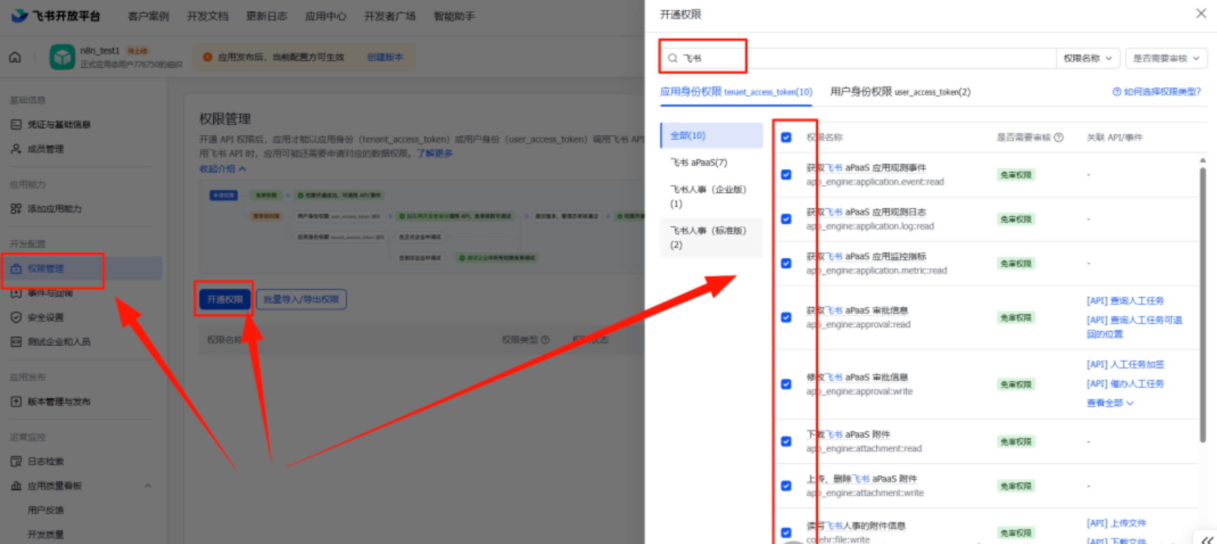Click the Feishu Open Platform logo
This screenshot has width=1217, height=544.
(56, 16)
